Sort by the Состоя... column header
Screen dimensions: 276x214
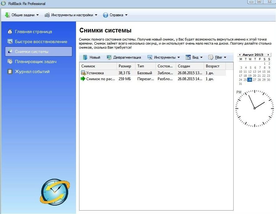tap(166, 66)
